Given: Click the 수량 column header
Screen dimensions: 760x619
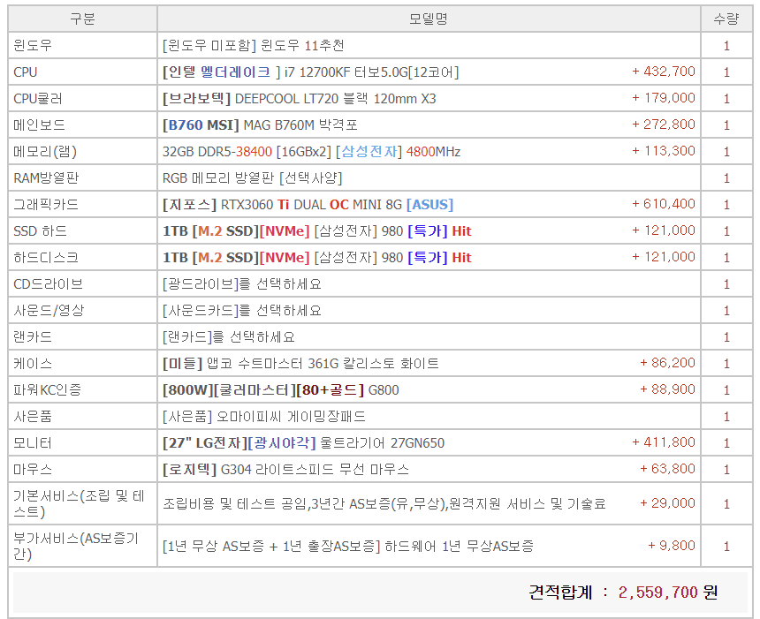Looking at the screenshot, I should point(726,19).
